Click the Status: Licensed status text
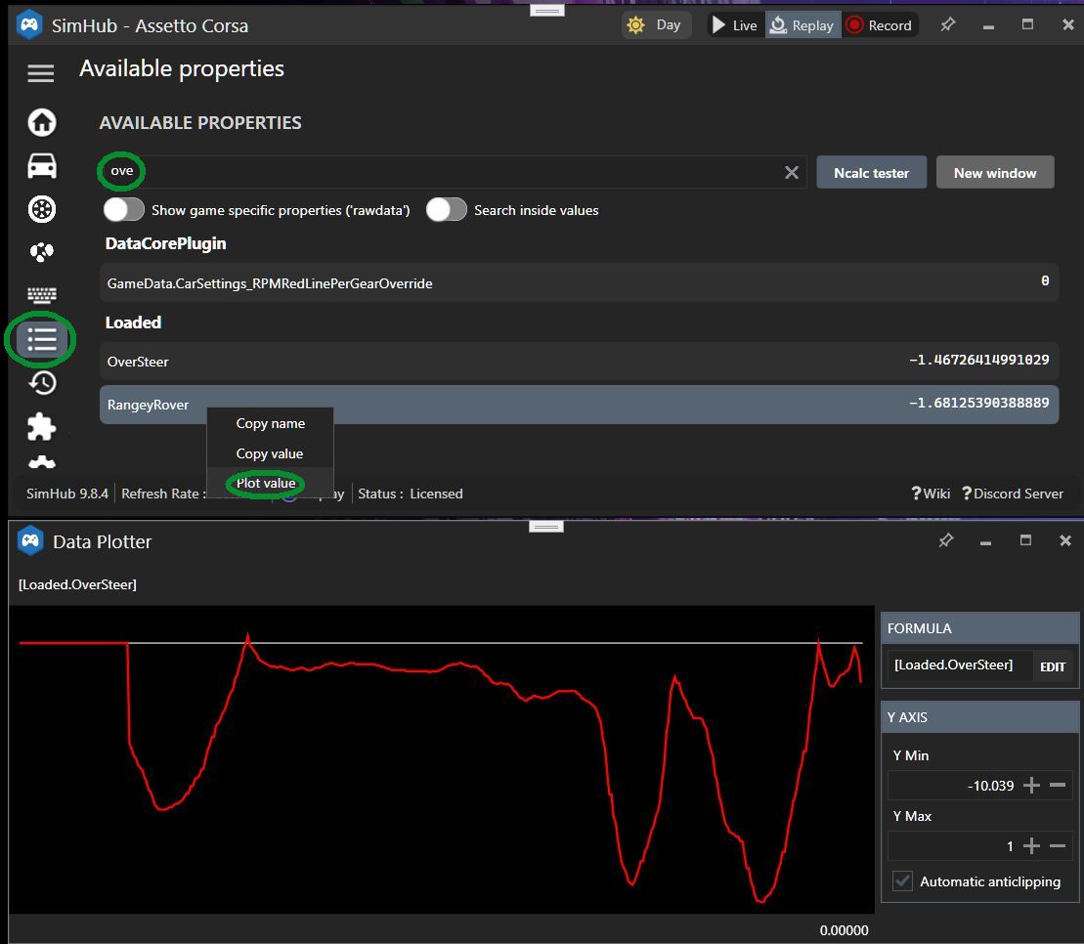Viewport: 1084px width, 944px height. tap(410, 493)
